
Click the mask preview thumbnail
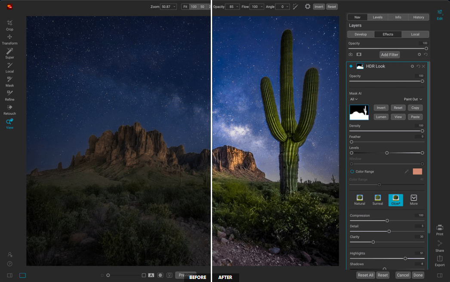click(x=359, y=112)
